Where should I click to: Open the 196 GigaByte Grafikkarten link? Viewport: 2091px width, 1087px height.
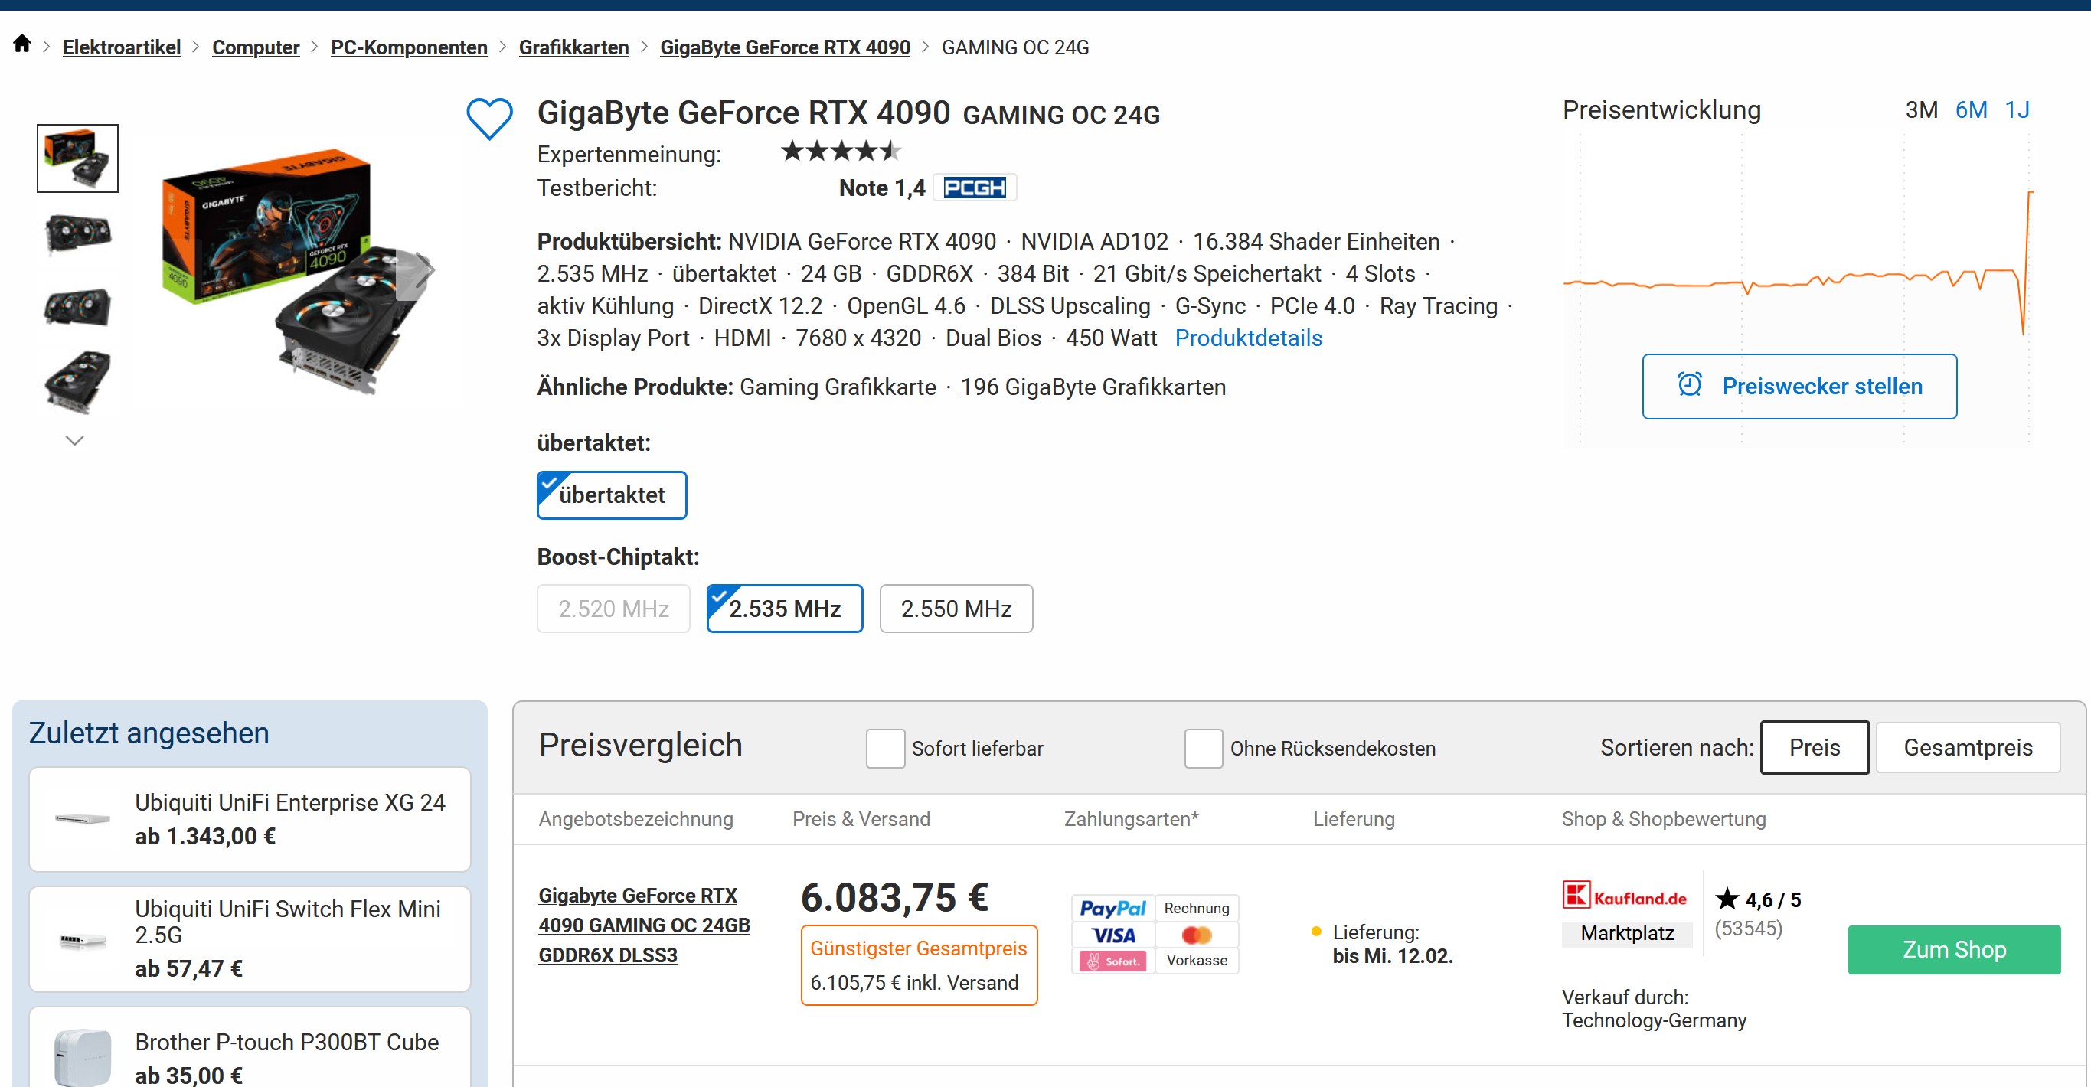pyautogui.click(x=1093, y=387)
